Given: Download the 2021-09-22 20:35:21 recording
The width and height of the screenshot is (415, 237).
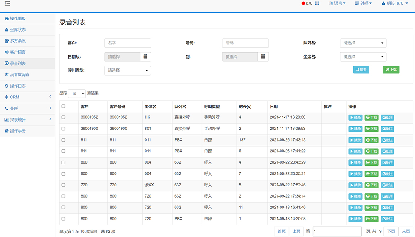Looking at the screenshot, I should (x=371, y=174).
